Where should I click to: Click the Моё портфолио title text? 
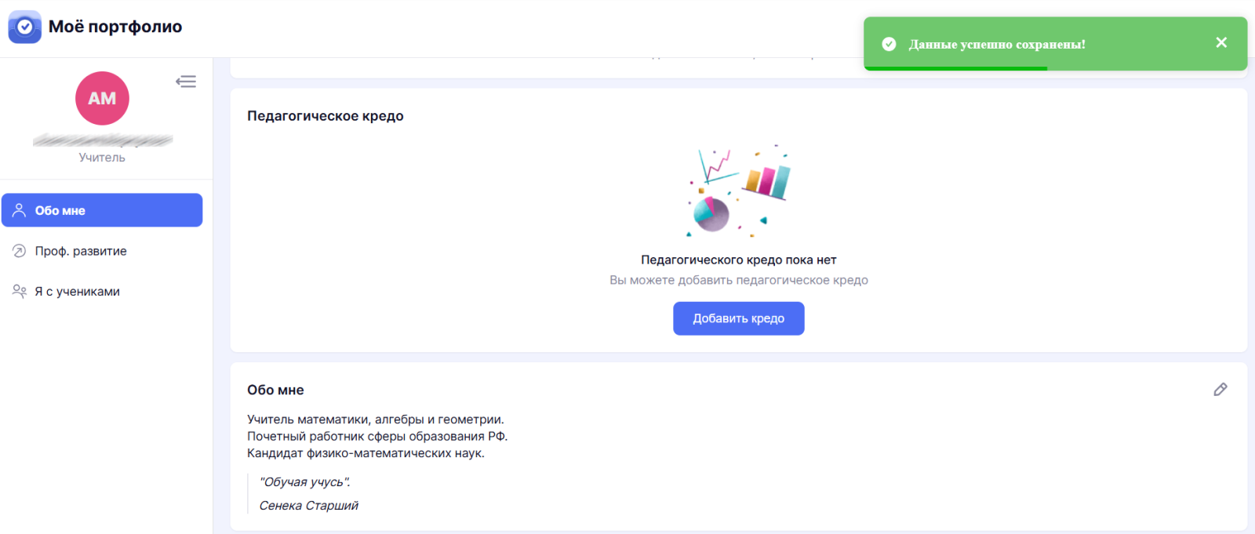[115, 27]
